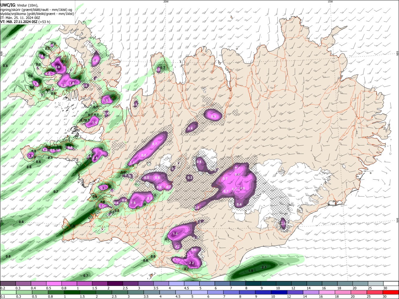
Task: Pick the red swatch ending the lower legend row
Action: [x=391, y=292]
